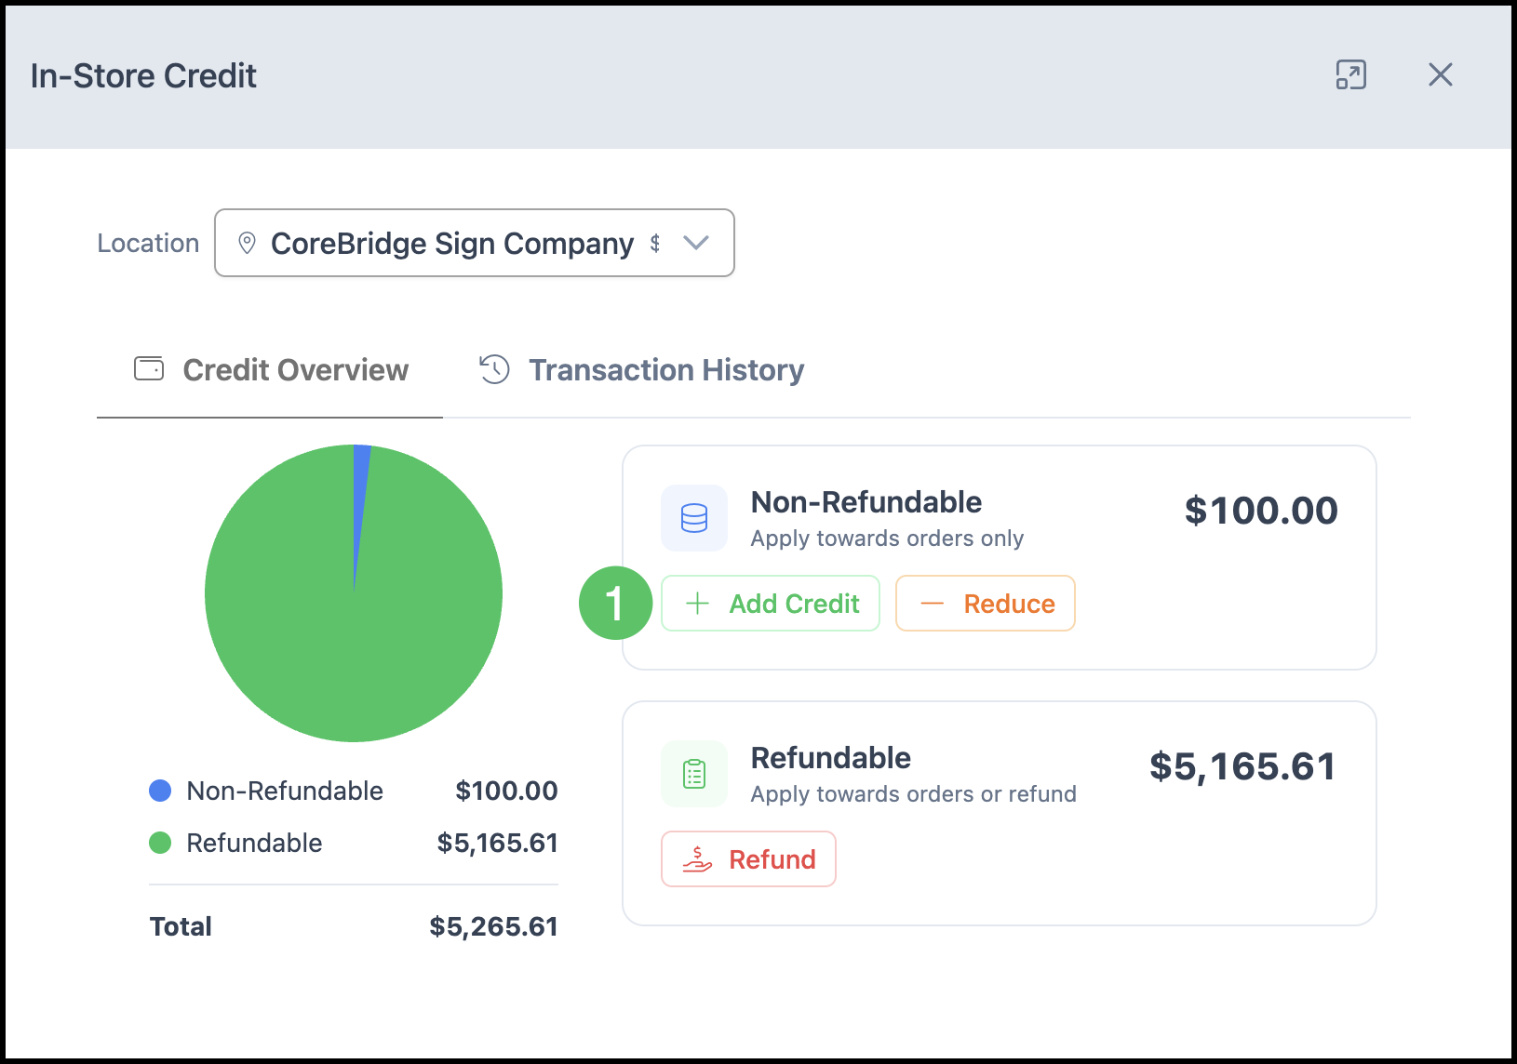Image resolution: width=1517 pixels, height=1064 pixels.
Task: Click the Reduce button
Action: (986, 604)
